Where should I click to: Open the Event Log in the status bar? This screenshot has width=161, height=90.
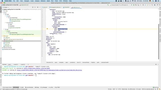coord(156,87)
